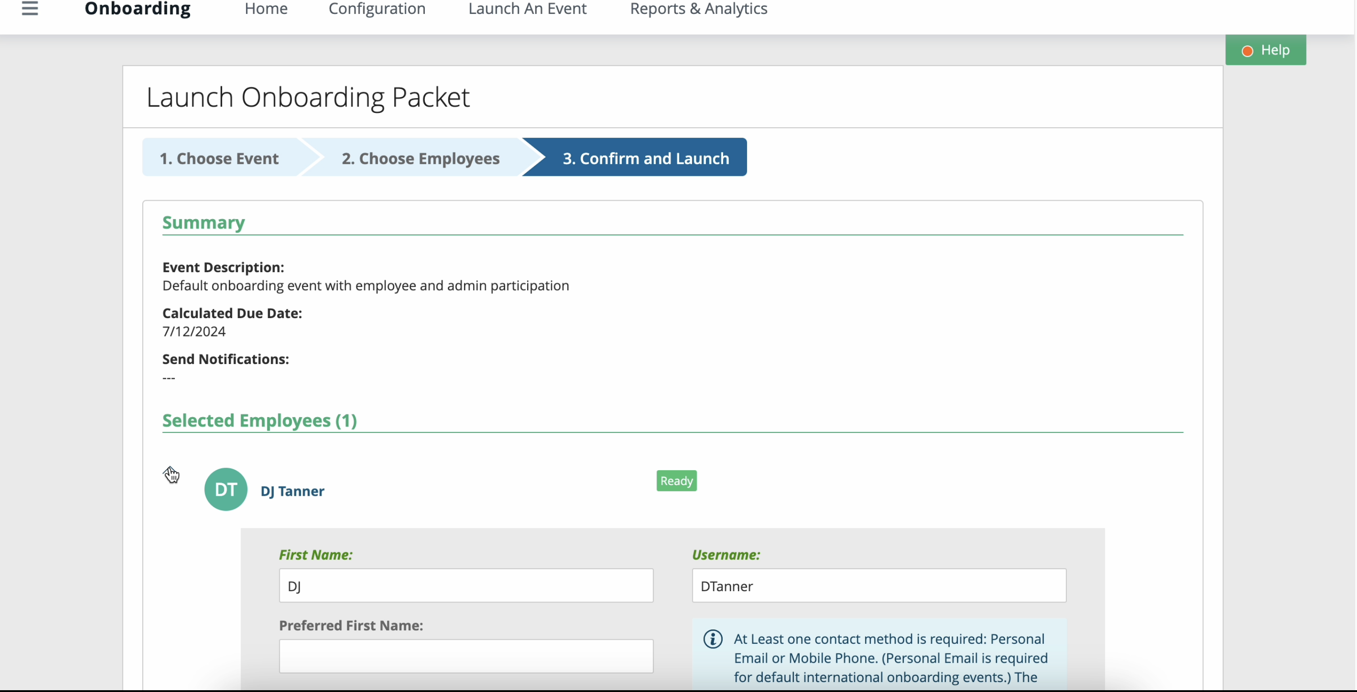Click the Launch Onboarding Packet title

(308, 97)
